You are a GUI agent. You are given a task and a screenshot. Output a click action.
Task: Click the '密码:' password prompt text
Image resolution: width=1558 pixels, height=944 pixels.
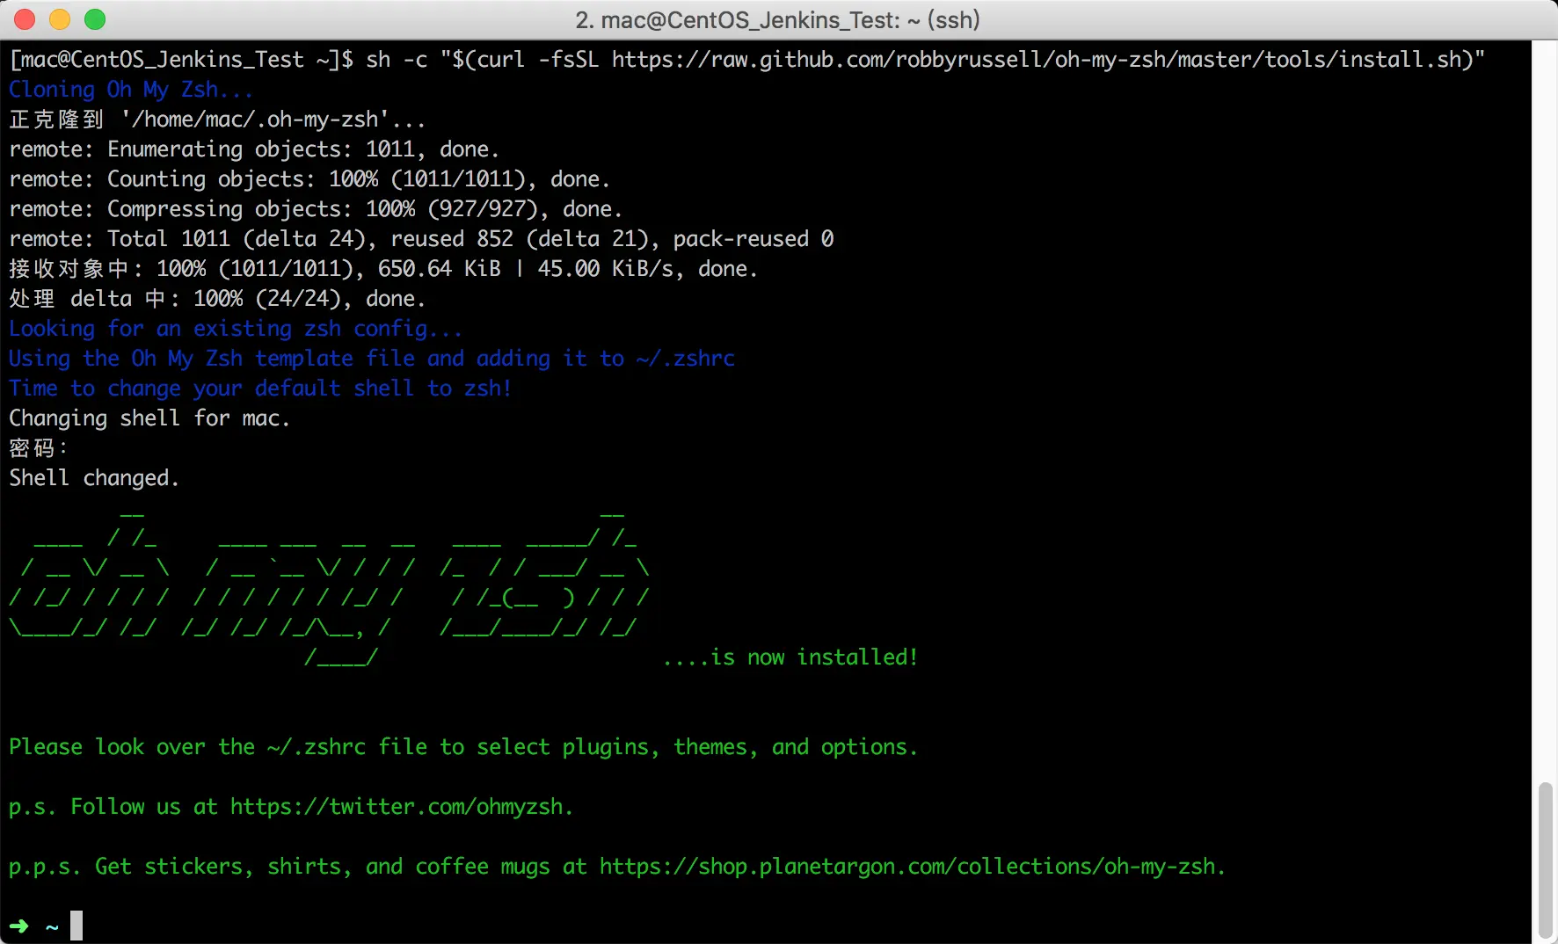tap(37, 447)
